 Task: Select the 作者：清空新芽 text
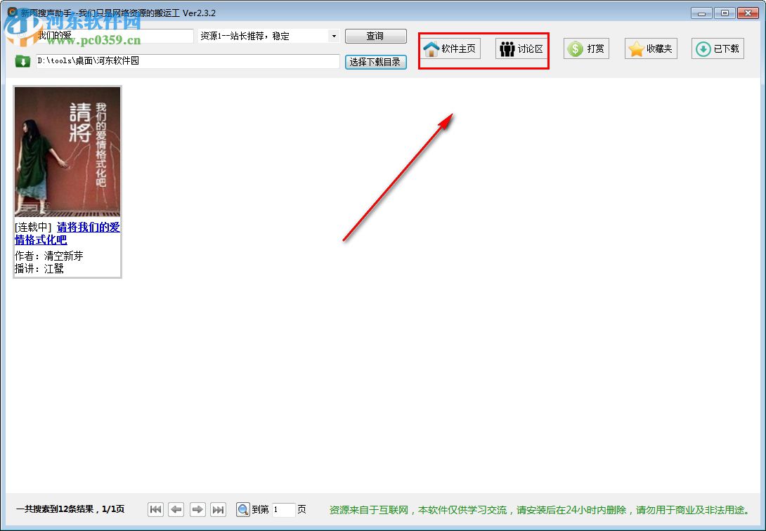[49, 256]
